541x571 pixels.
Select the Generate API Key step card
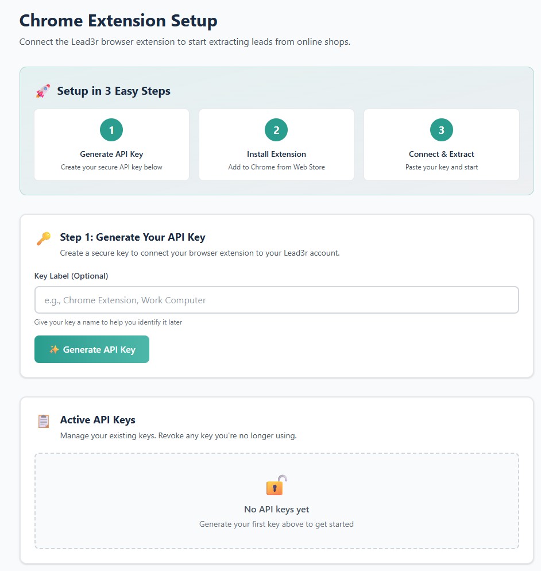click(x=111, y=145)
